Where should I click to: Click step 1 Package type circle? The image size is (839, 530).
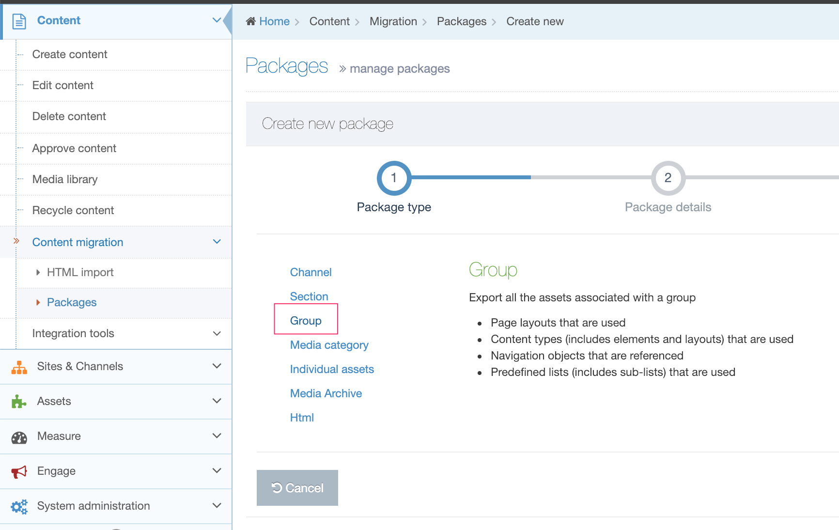394,178
